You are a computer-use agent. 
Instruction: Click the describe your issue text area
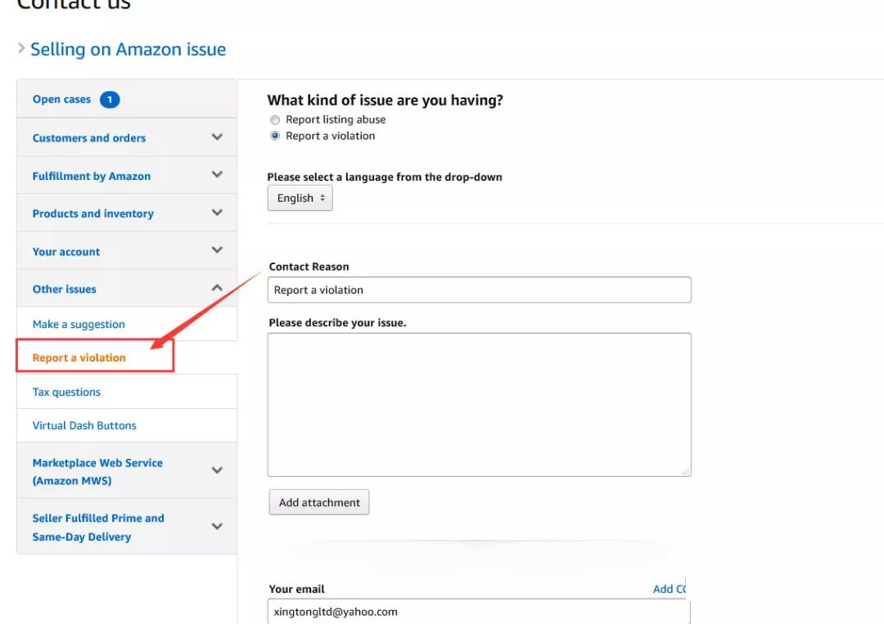pyautogui.click(x=479, y=404)
